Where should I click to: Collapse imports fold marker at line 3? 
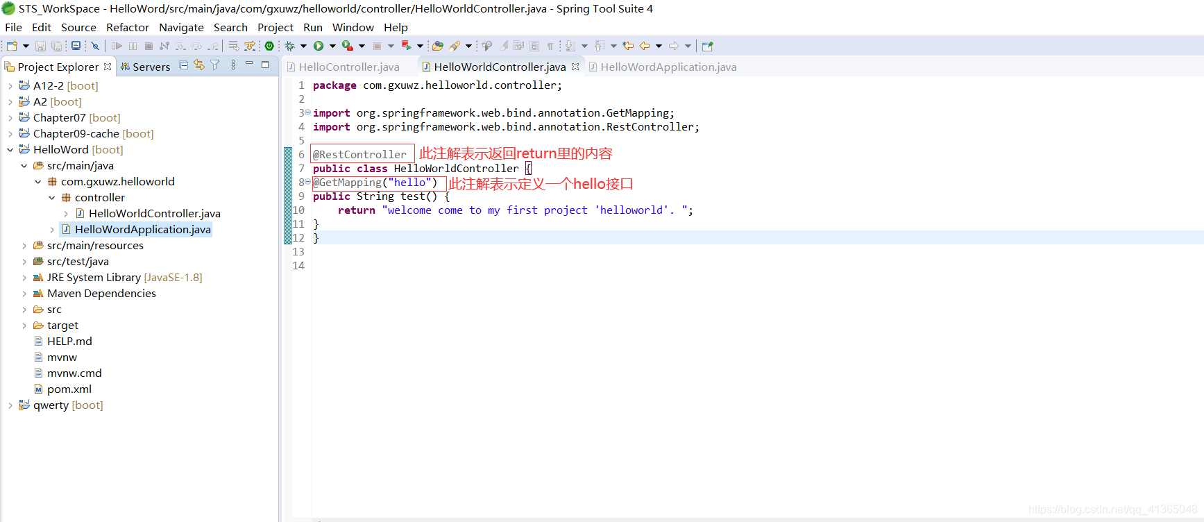pyautogui.click(x=308, y=112)
